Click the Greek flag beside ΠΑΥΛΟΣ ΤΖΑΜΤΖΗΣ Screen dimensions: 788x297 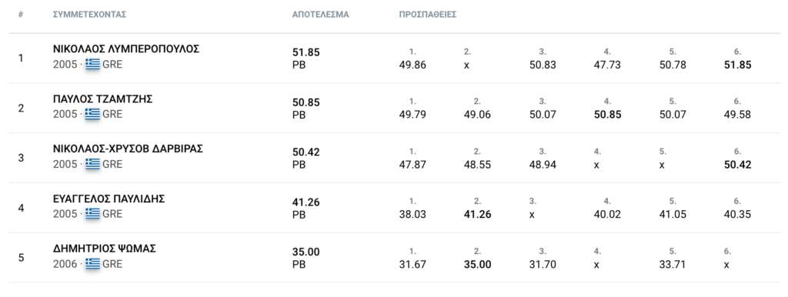(x=92, y=115)
